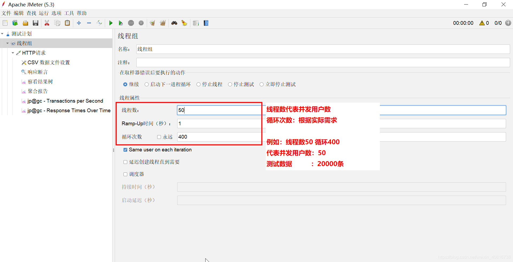The width and height of the screenshot is (513, 262).
Task: Click the Ramp-Up时间 field showing 1
Action: coord(341,124)
